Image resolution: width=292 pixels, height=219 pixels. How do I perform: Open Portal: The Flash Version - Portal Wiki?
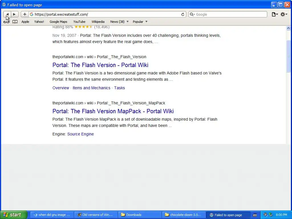(x=100, y=65)
